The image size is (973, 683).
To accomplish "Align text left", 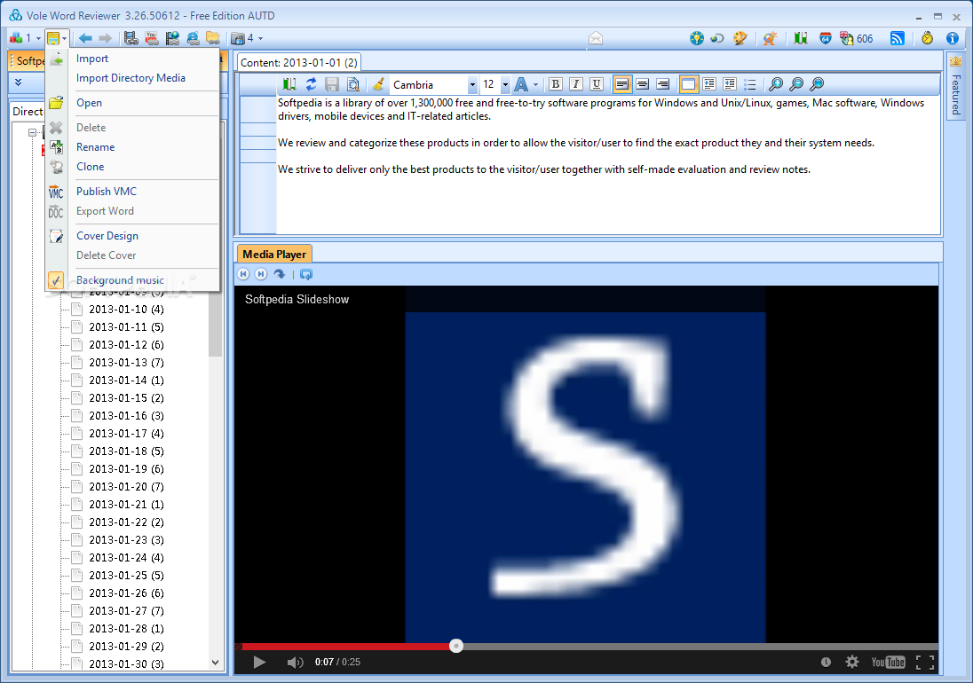I will coord(621,84).
